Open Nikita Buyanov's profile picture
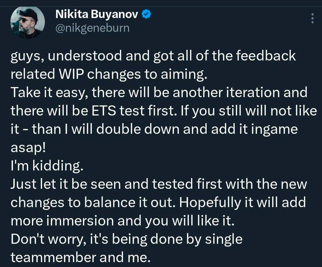This screenshot has height=267, width=322. pyautogui.click(x=28, y=22)
